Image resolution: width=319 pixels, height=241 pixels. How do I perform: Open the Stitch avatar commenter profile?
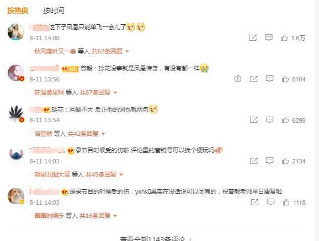tap(16, 155)
